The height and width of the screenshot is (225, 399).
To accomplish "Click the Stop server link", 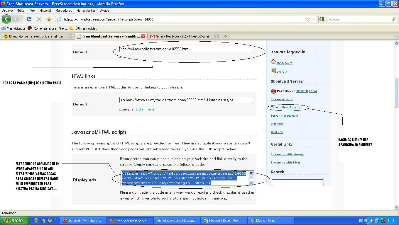I will [313, 91].
